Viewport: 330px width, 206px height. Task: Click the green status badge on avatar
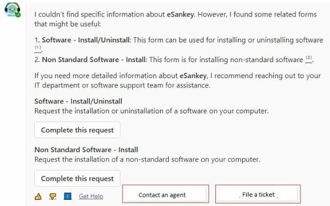click(18, 15)
